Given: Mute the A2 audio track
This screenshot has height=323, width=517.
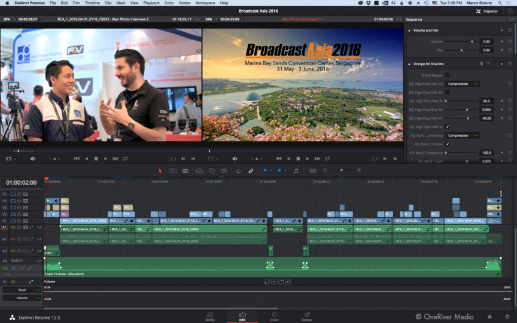Looking at the screenshot, I should 13,239.
